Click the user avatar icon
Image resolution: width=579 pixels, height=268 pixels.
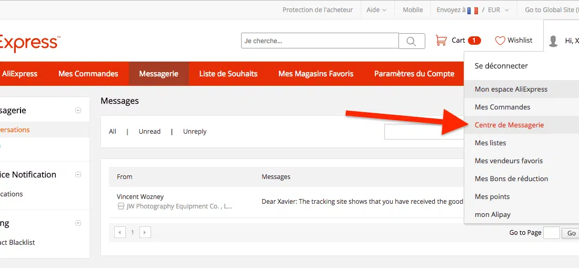[x=553, y=41]
